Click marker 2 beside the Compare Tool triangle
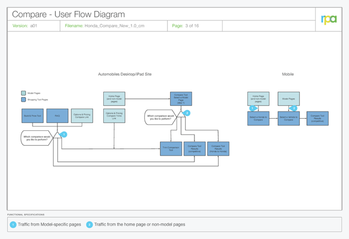349x239 pixels. click(x=187, y=113)
